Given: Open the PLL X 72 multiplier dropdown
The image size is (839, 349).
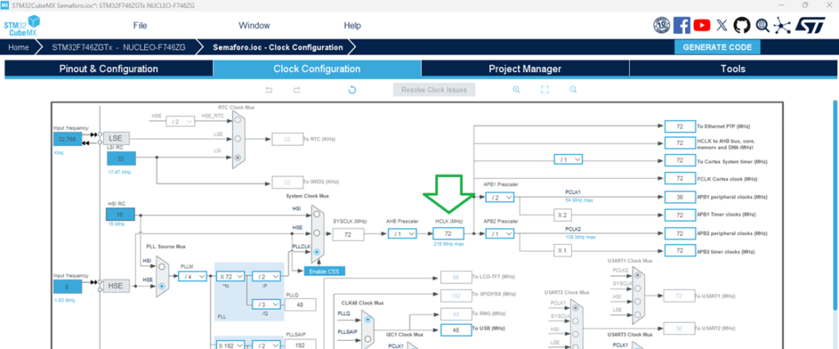Looking at the screenshot, I should coord(230,276).
